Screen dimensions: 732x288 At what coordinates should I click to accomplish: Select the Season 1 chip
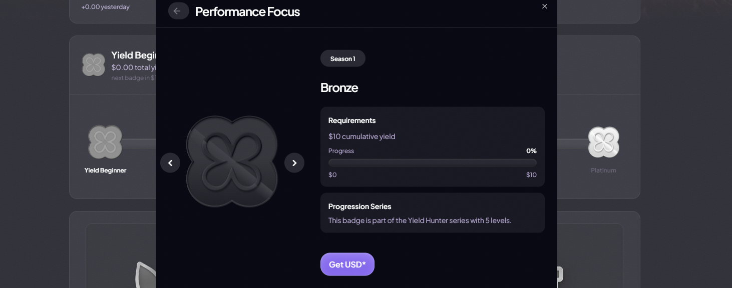pyautogui.click(x=343, y=58)
